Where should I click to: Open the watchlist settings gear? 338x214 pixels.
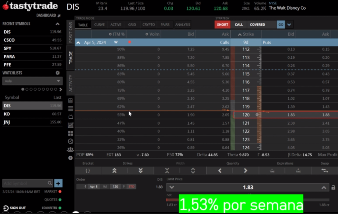coord(58,73)
